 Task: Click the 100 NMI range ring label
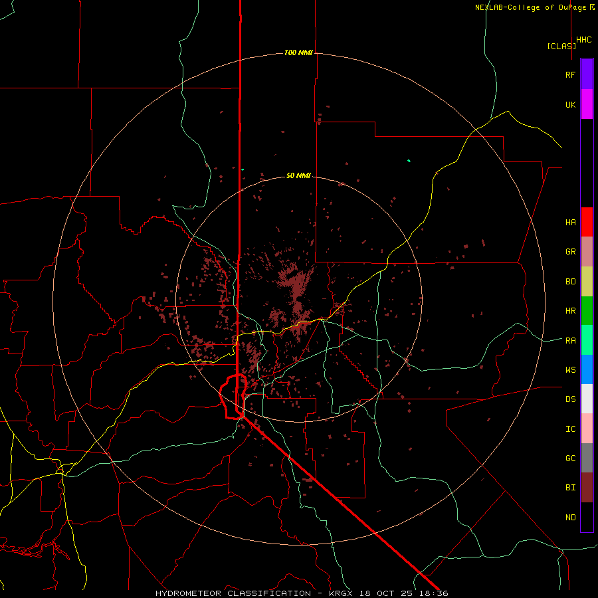(298, 52)
